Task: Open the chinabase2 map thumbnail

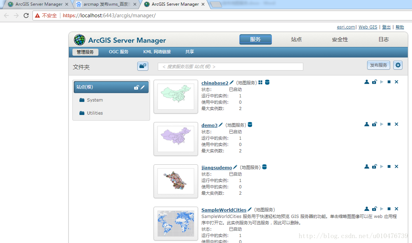Action: click(x=176, y=97)
